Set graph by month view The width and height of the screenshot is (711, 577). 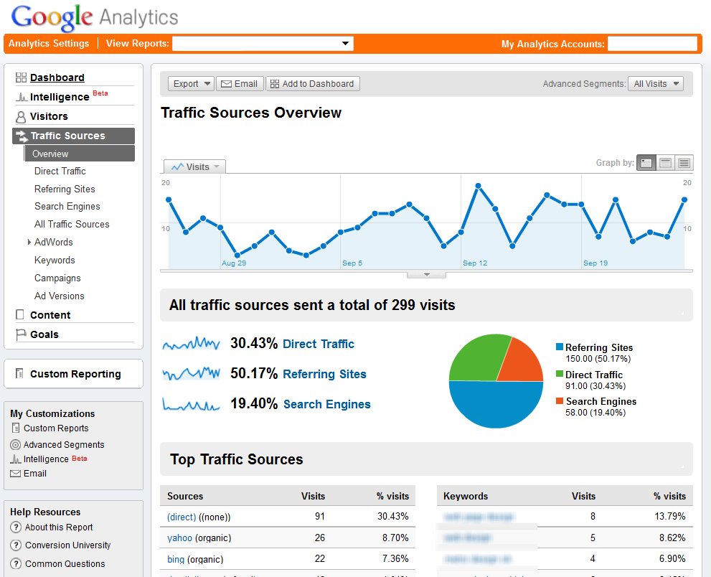point(684,163)
